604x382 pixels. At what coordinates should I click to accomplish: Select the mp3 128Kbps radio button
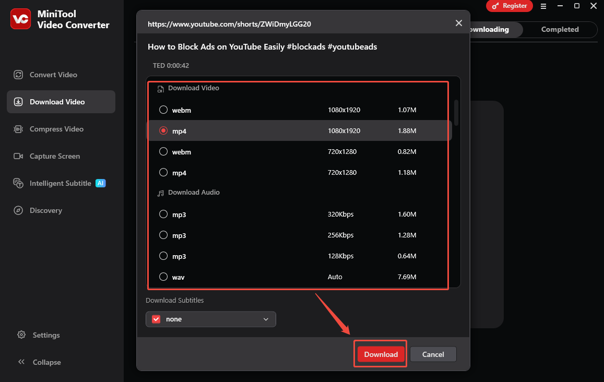pyautogui.click(x=163, y=256)
